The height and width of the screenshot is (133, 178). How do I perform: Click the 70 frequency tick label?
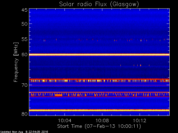pyautogui.click(x=24, y=85)
